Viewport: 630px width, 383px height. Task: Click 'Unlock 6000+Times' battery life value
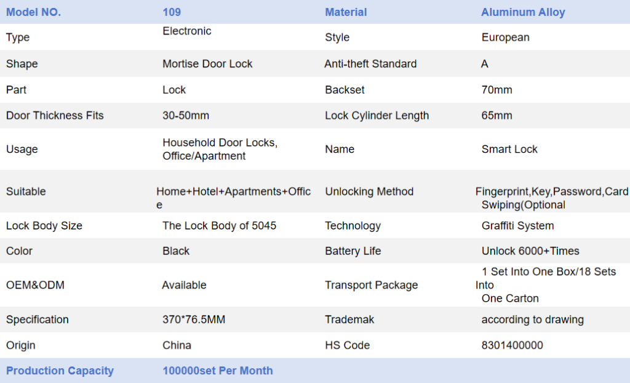click(530, 251)
